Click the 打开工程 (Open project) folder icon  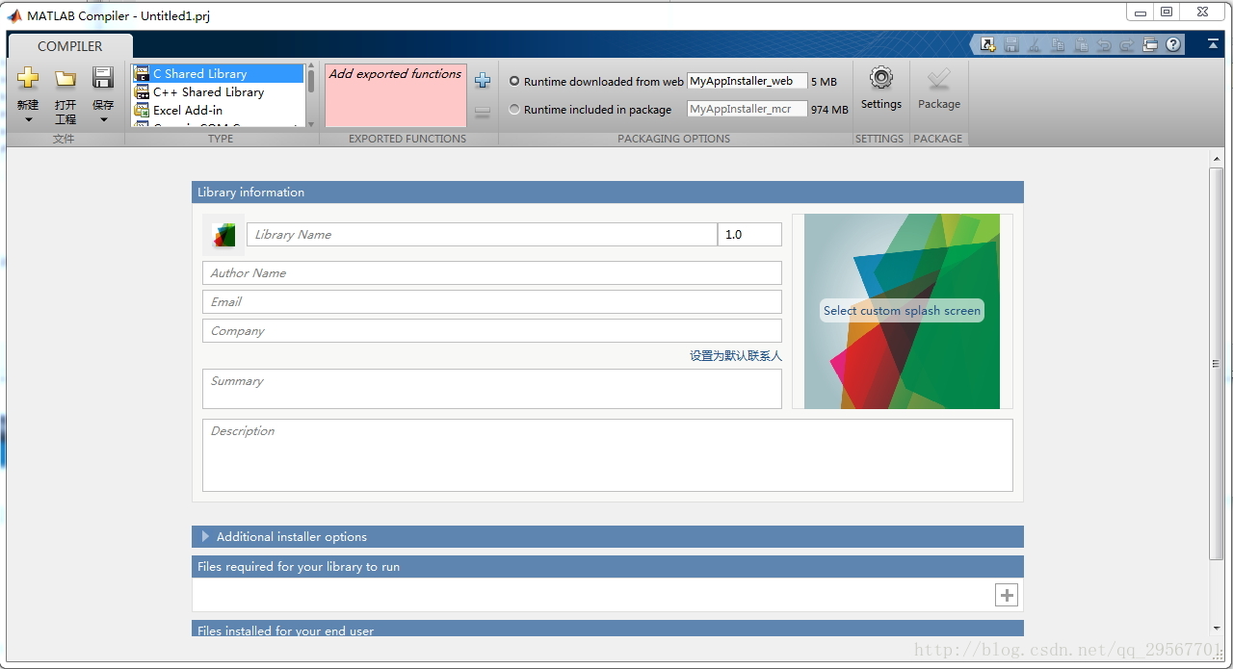pos(65,79)
